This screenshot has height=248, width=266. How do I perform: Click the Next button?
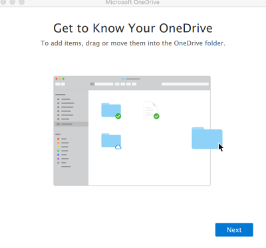(x=234, y=230)
